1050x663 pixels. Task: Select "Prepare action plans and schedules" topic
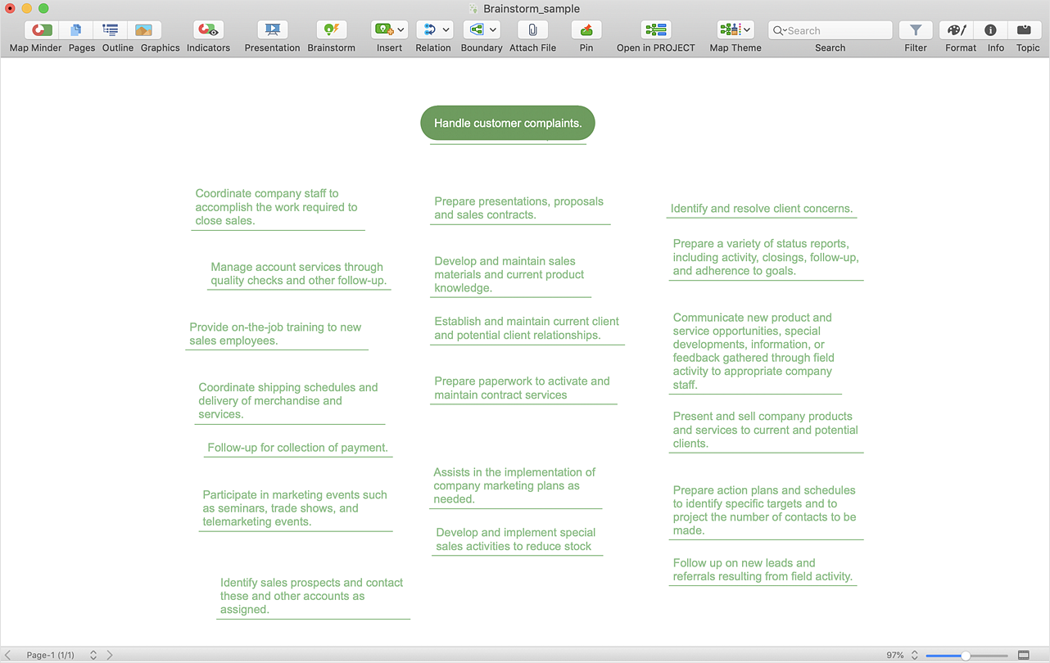click(765, 511)
